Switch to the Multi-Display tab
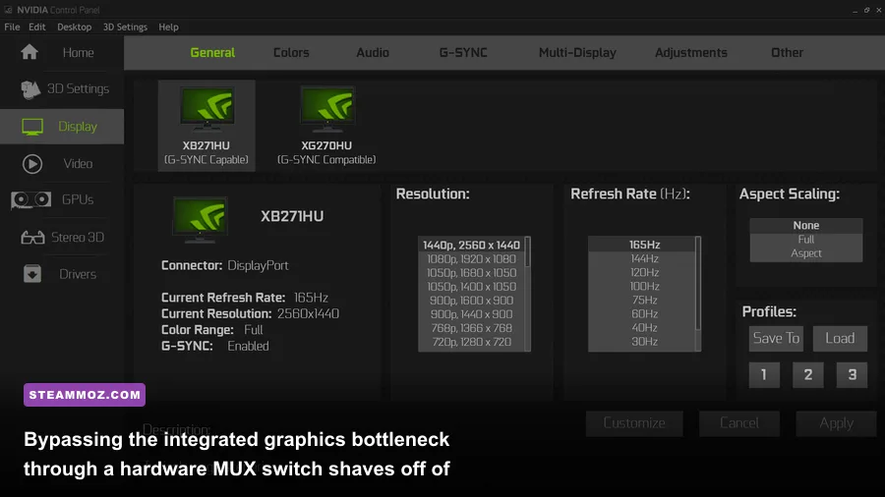 (x=577, y=52)
